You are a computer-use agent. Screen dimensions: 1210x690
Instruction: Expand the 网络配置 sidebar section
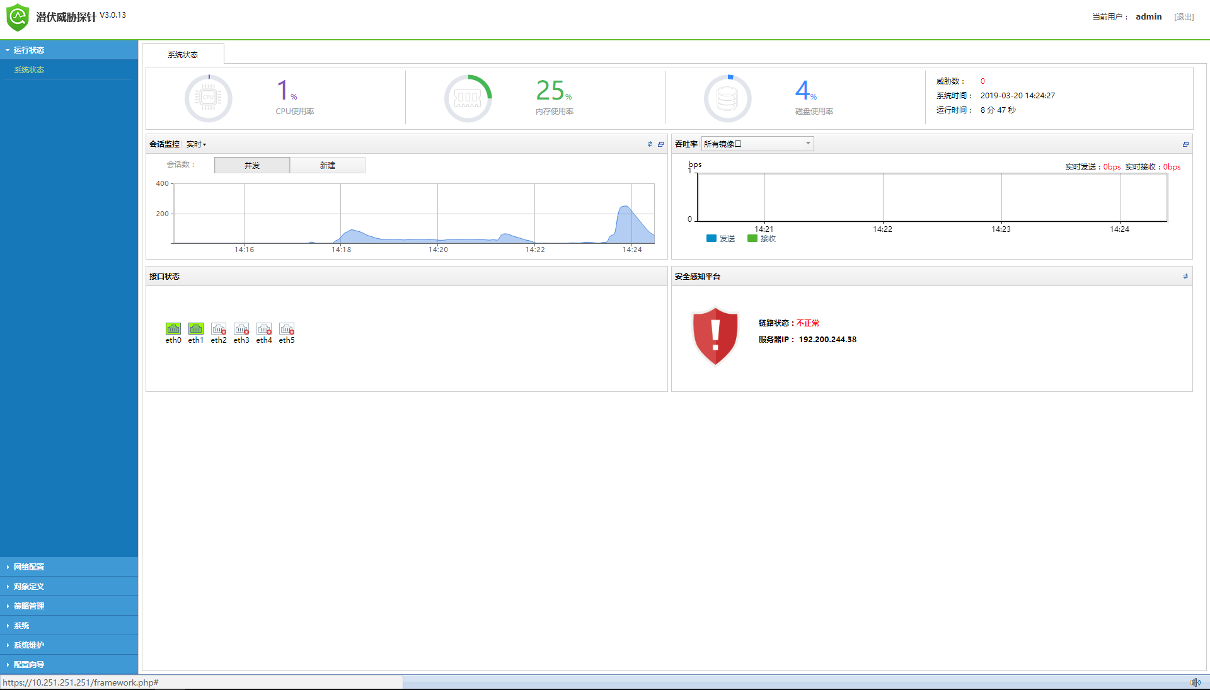coord(29,566)
